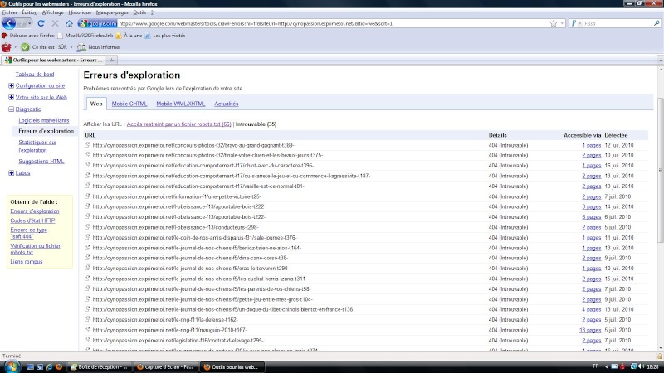Open the back/forward history dropdown arrow
This screenshot has height=373, width=664.
tap(30, 23)
